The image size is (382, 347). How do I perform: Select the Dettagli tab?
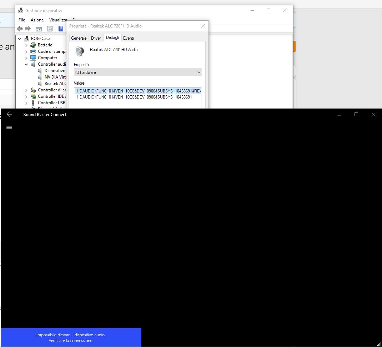click(x=112, y=37)
